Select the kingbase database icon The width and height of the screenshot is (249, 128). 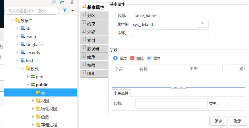(x=23, y=45)
